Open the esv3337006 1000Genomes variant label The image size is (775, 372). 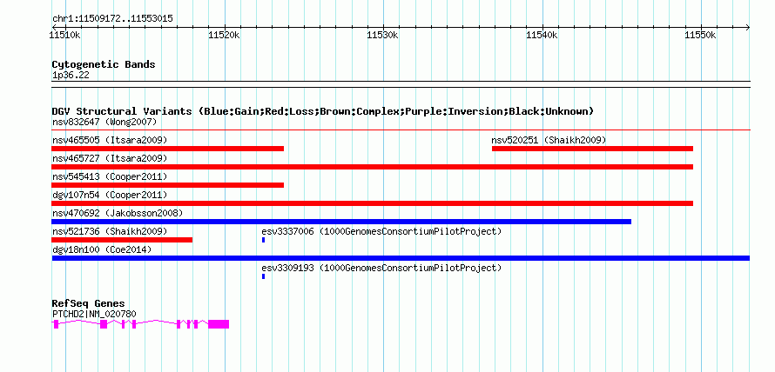click(381, 231)
